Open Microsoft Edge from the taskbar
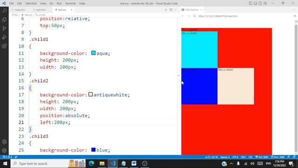Screen dimensions: 298x168 click(91, 163)
